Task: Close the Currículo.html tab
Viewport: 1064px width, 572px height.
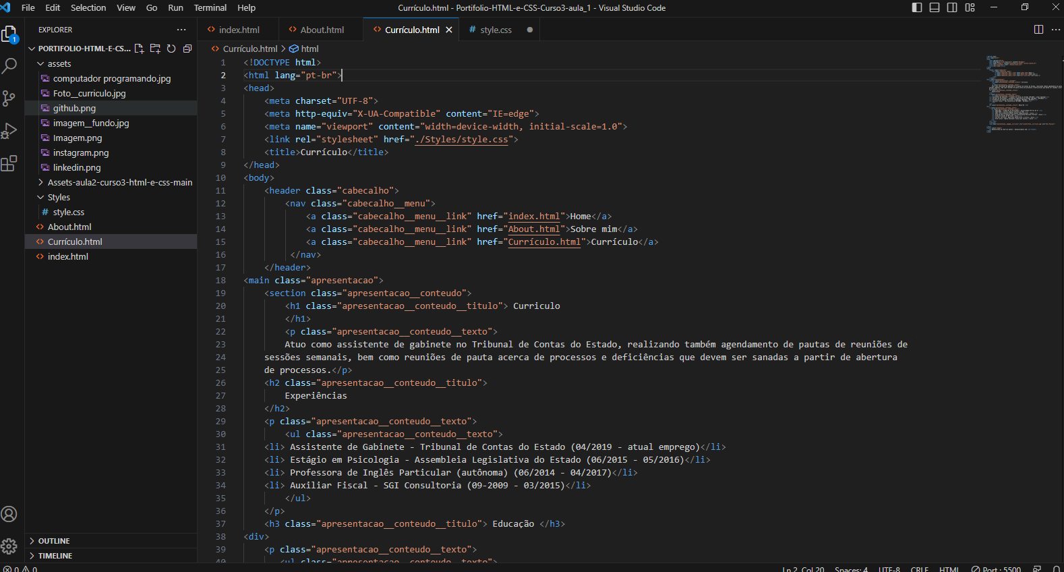Action: pyautogui.click(x=449, y=30)
